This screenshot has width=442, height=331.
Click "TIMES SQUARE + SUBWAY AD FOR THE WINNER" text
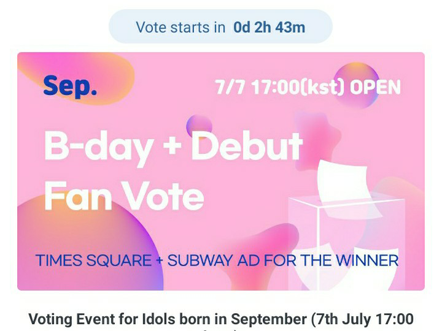click(x=217, y=260)
